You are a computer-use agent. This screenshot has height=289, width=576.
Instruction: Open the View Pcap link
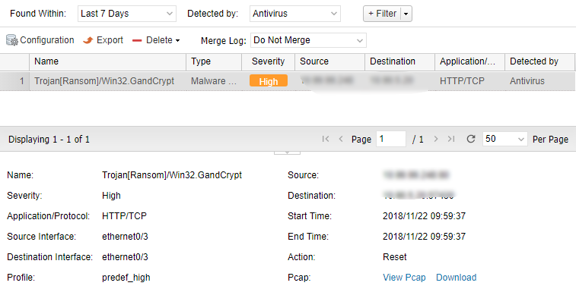click(x=404, y=278)
